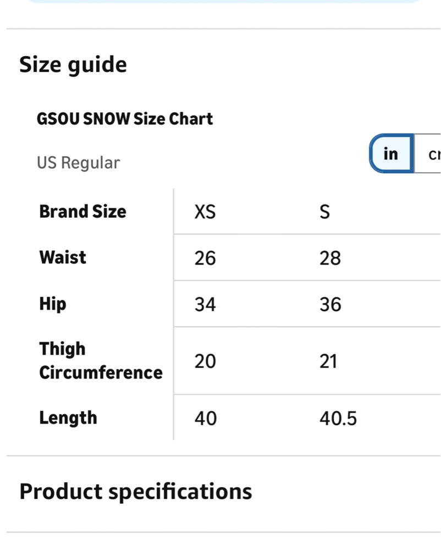Click the Brand Size row header
The height and width of the screenshot is (550, 441).
point(82,212)
